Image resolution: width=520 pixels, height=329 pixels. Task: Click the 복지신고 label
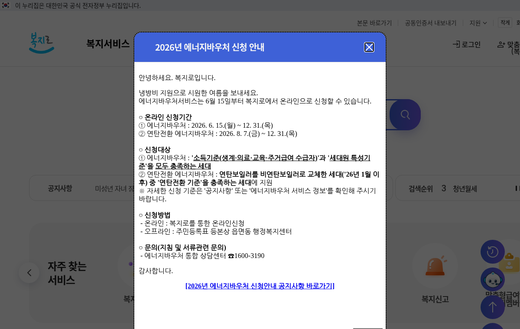(x=435, y=299)
